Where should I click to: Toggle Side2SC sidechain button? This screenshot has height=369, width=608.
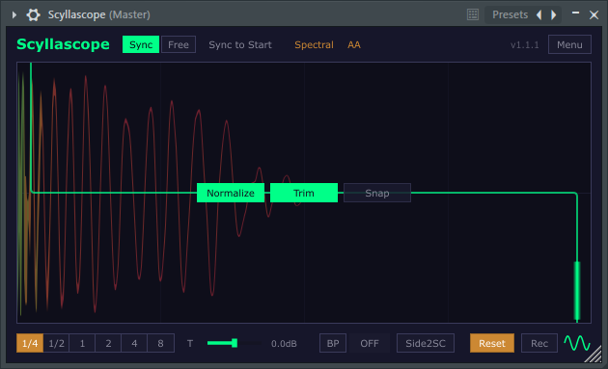[x=426, y=343]
